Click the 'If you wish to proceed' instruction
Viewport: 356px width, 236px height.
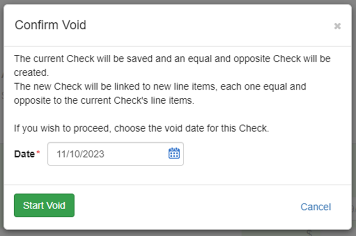pyautogui.click(x=141, y=128)
